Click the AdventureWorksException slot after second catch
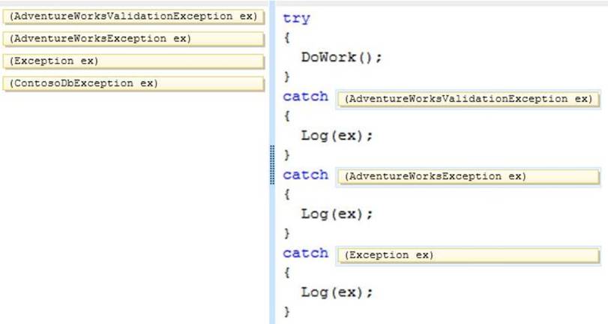Image resolution: width=608 pixels, height=324 pixels. (x=469, y=176)
